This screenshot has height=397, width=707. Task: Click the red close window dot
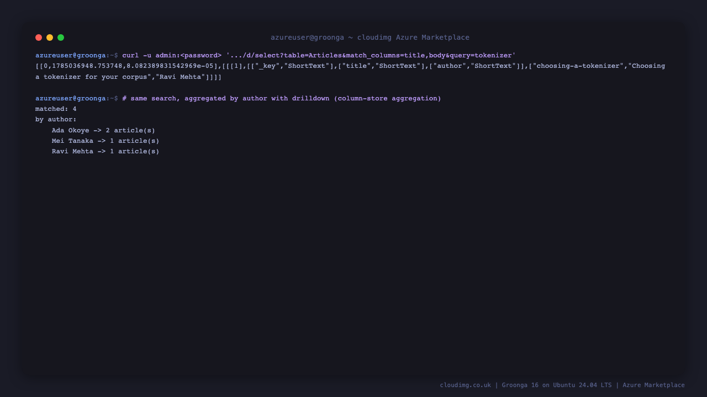coord(39,37)
